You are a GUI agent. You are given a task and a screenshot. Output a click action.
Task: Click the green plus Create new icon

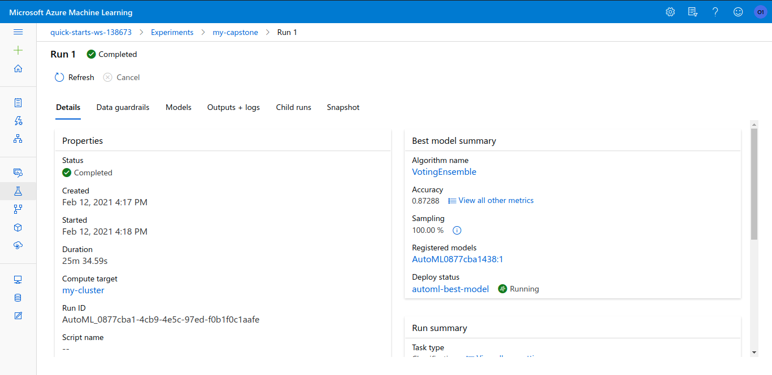pyautogui.click(x=18, y=50)
